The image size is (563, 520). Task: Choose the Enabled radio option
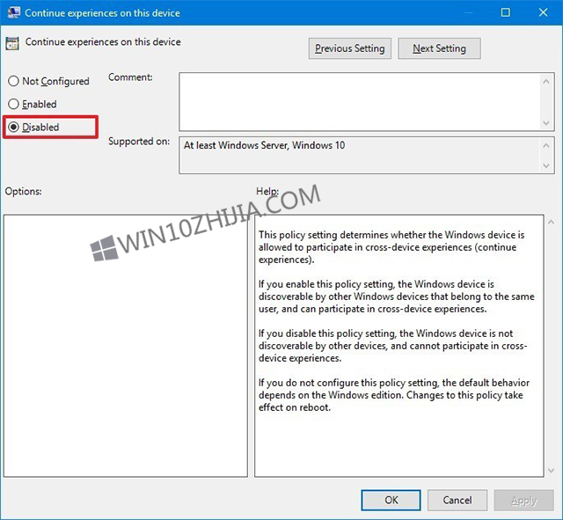(x=33, y=104)
